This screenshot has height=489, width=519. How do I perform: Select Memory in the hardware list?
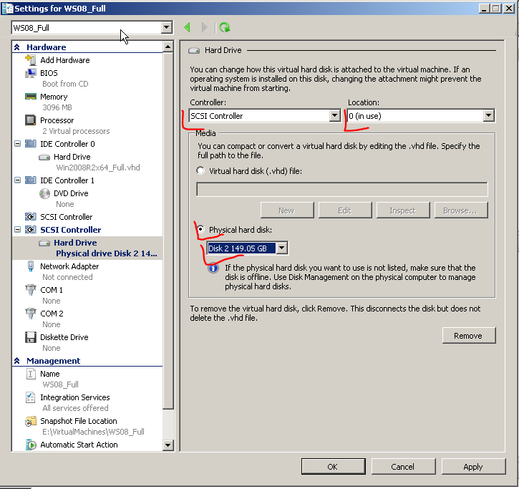(54, 97)
